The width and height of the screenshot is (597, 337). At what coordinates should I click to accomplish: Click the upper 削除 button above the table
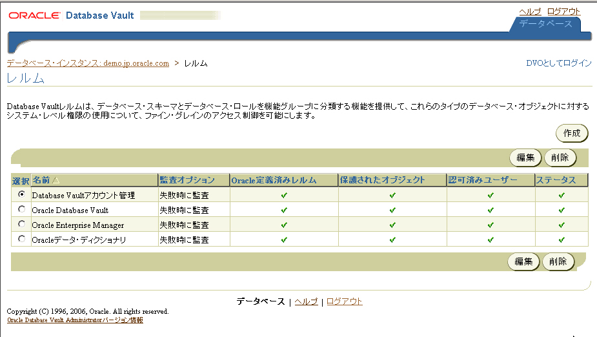(560, 158)
